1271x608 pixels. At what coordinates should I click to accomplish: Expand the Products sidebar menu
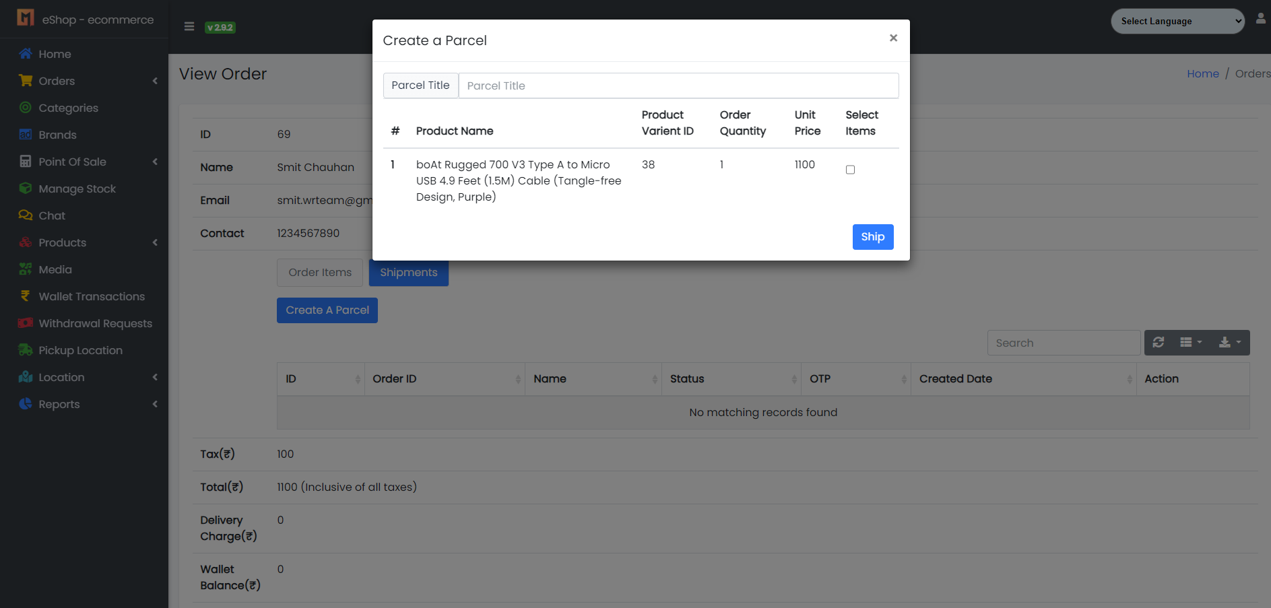coord(63,242)
